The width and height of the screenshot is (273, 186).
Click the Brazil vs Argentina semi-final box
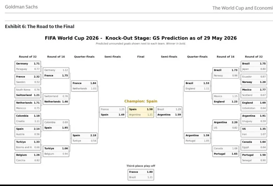pyautogui.click(x=169, y=112)
